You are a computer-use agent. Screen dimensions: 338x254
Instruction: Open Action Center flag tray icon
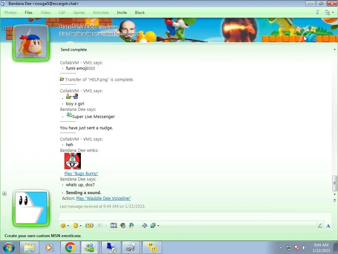(x=297, y=248)
